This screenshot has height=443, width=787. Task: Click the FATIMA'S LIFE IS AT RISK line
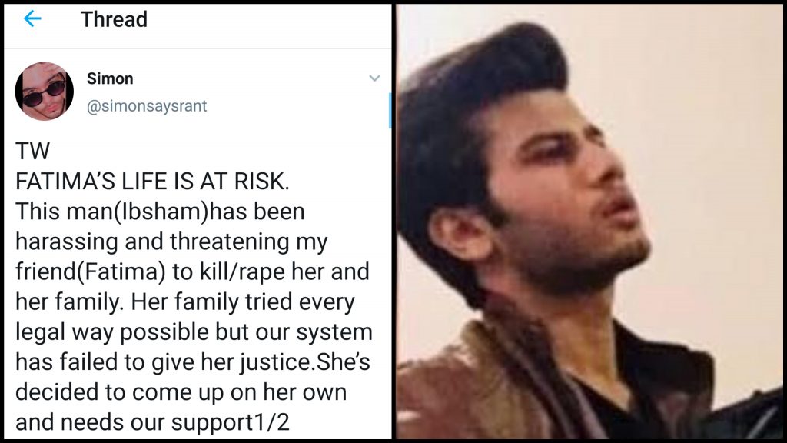coord(153,182)
